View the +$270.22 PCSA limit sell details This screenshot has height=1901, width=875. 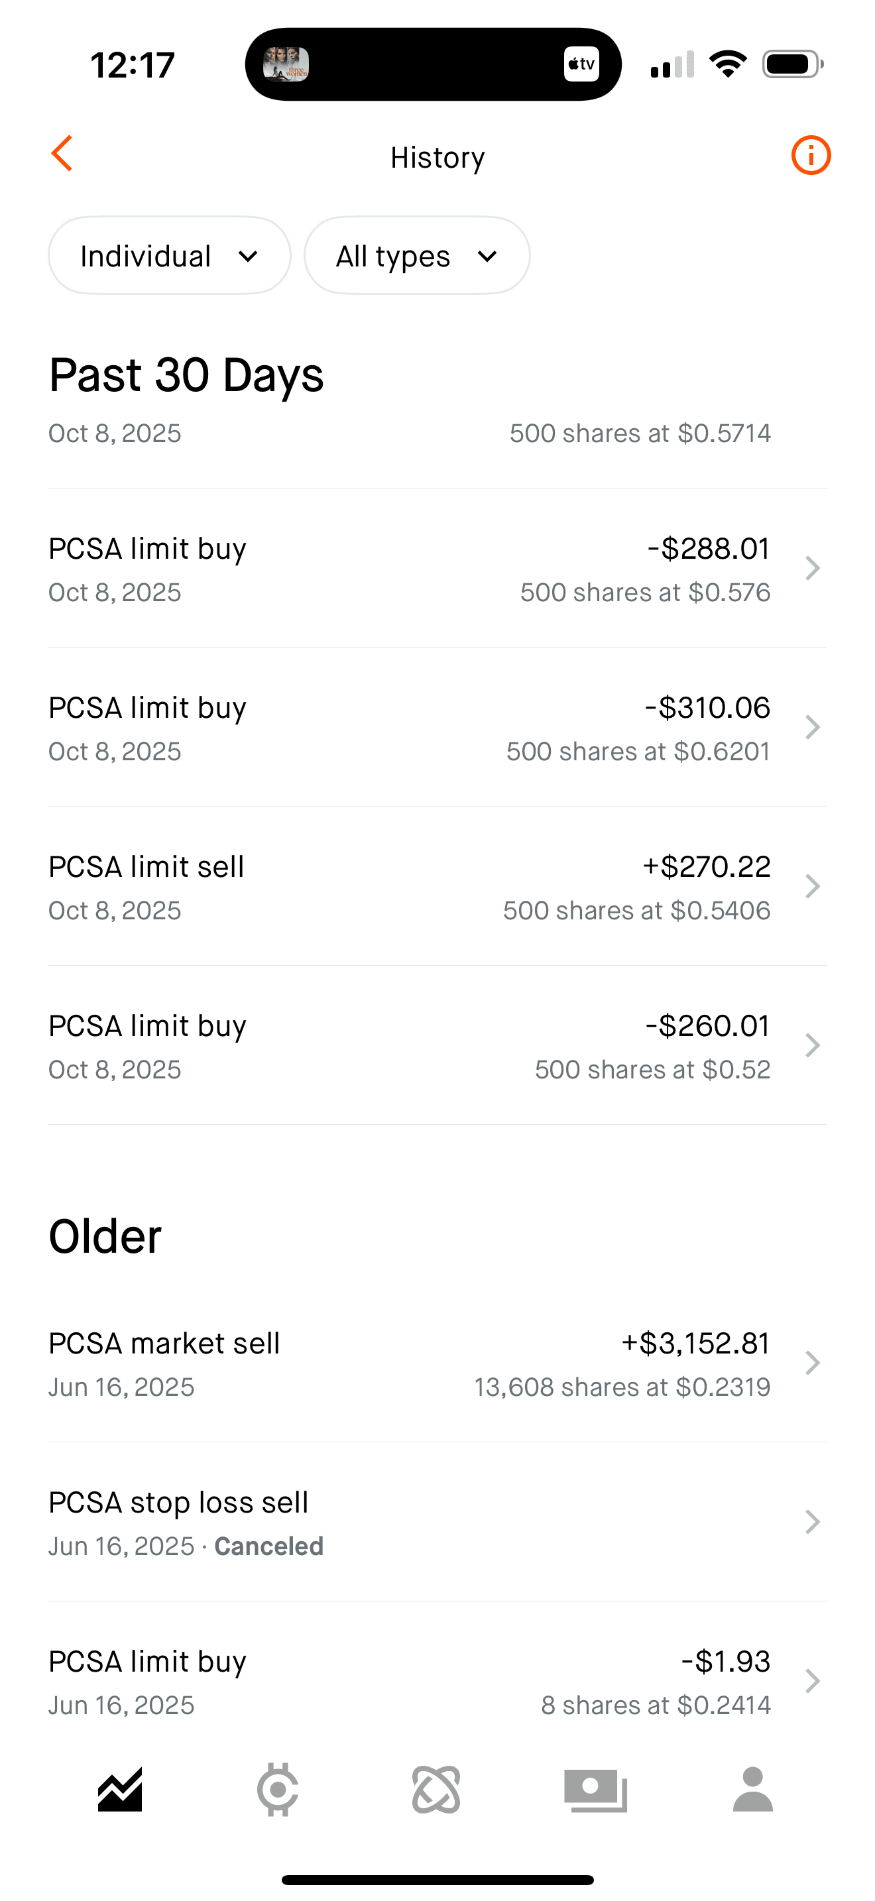point(437,887)
